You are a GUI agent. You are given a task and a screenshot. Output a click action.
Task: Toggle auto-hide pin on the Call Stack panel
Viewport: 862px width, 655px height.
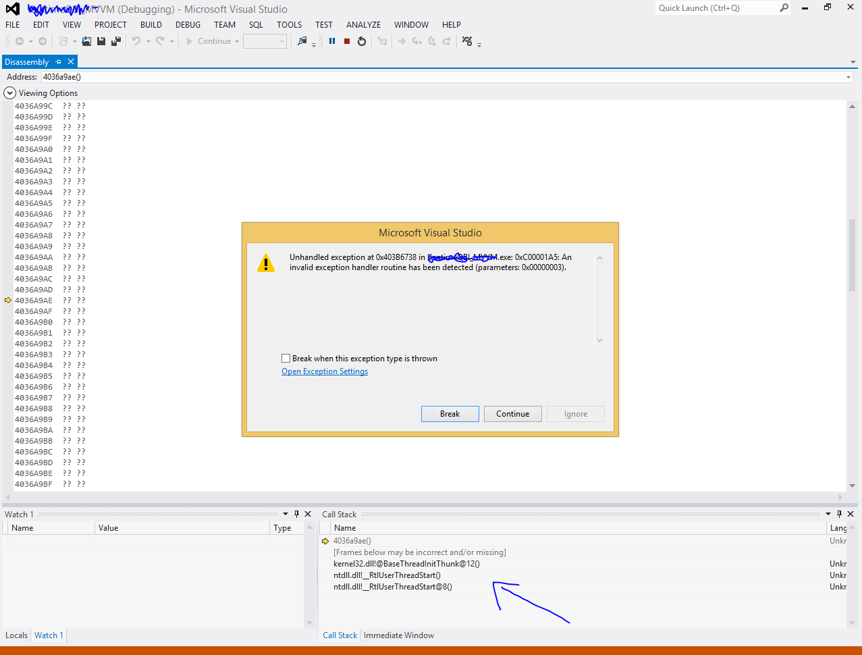839,514
